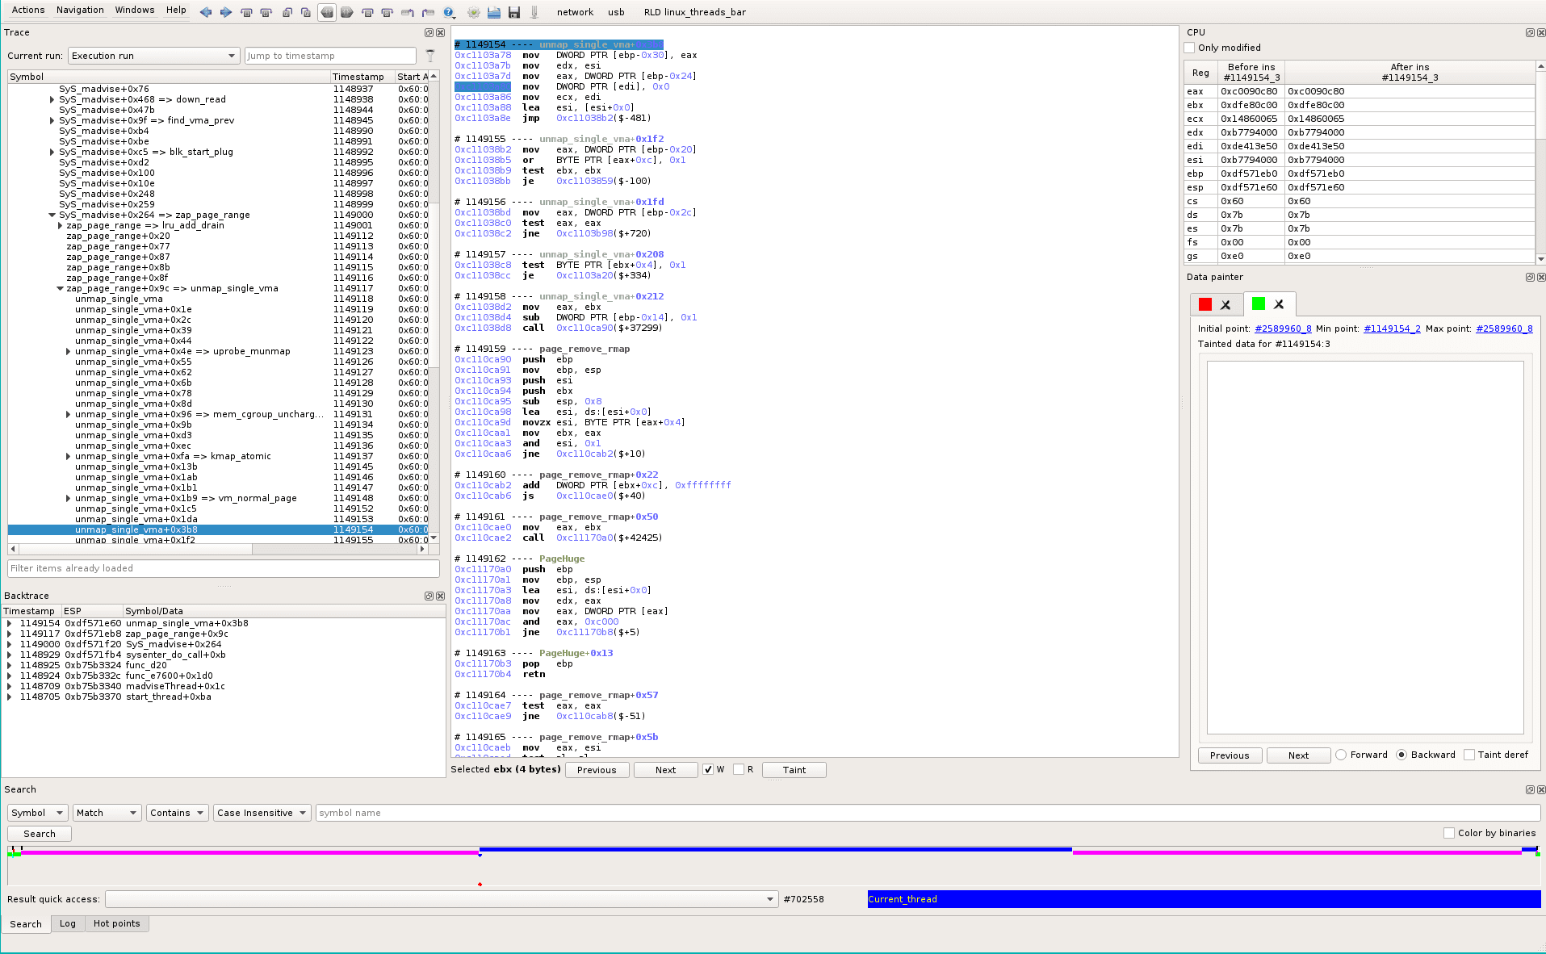This screenshot has width=1546, height=954.
Task: Click the forward navigation arrow in toolbar
Action: click(x=226, y=12)
